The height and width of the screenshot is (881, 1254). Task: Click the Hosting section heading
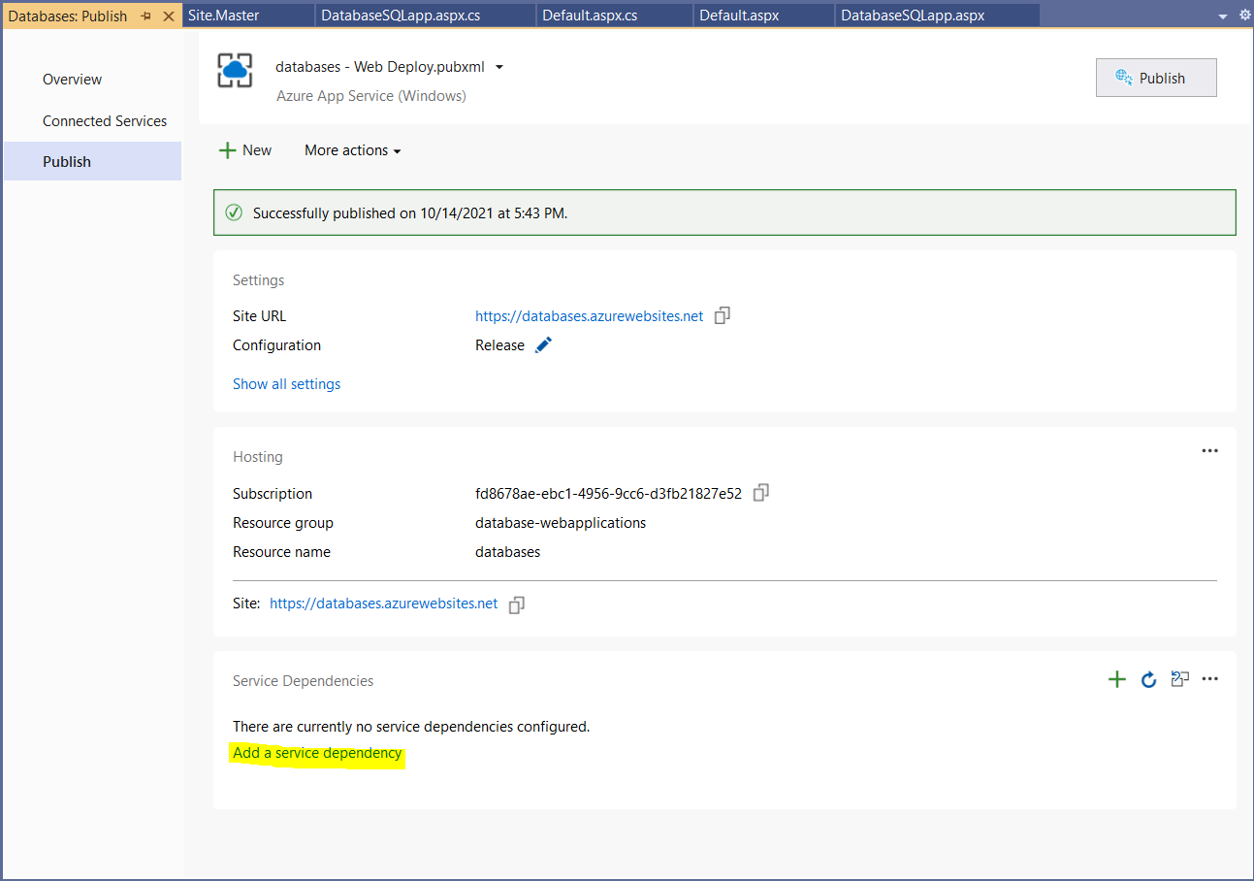coord(258,457)
